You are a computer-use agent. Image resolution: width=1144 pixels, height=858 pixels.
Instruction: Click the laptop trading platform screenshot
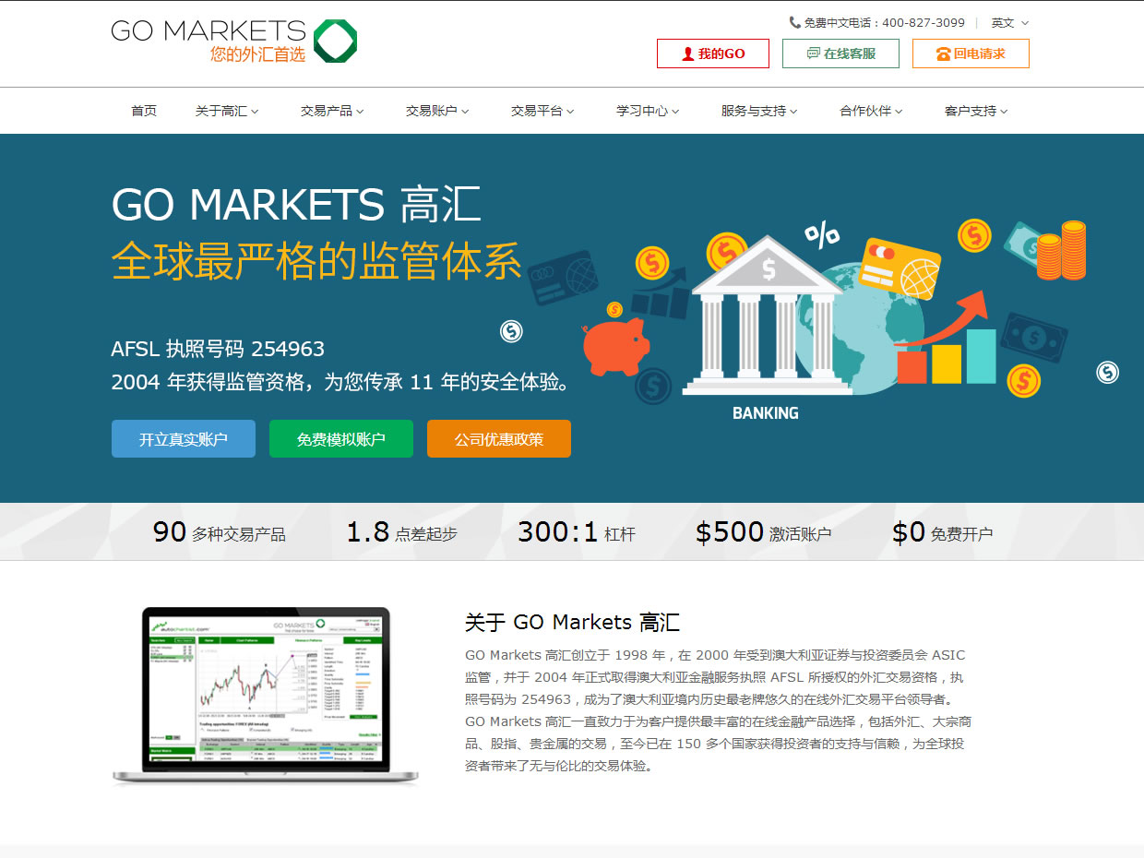[266, 697]
